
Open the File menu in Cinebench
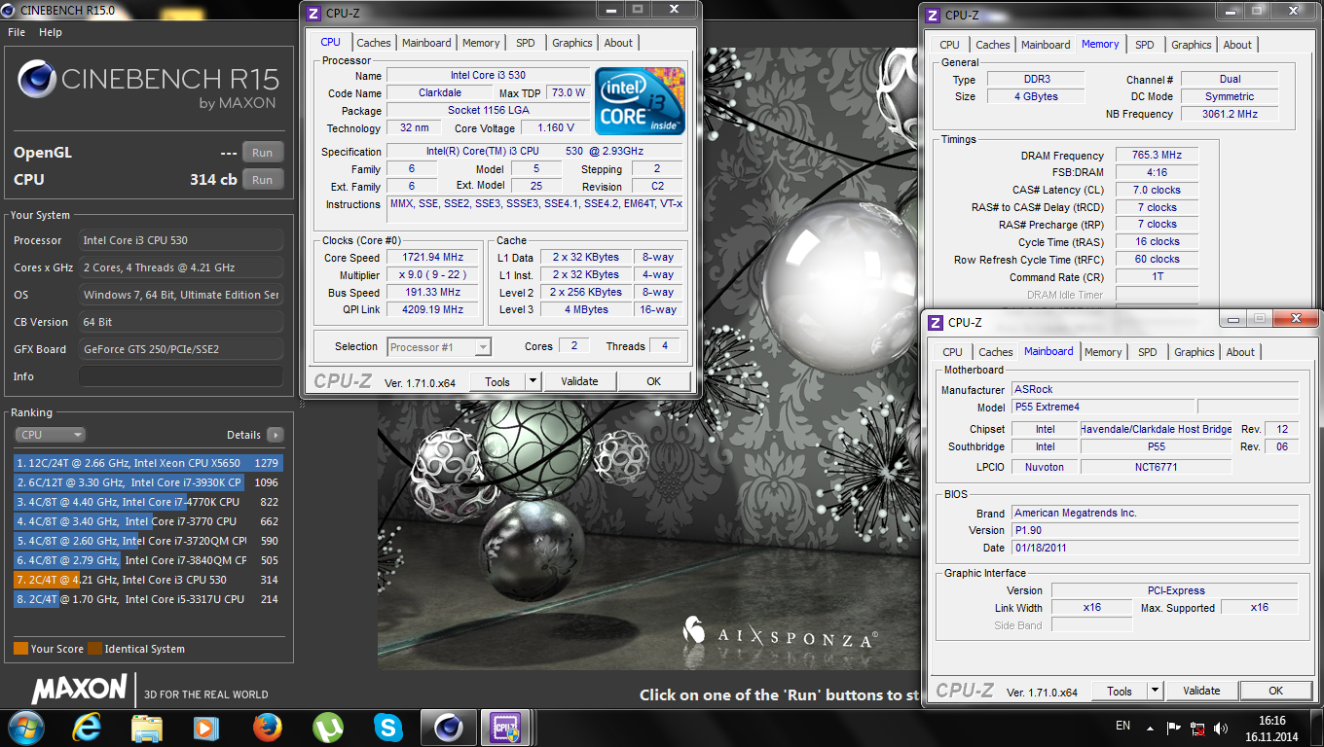click(x=17, y=32)
